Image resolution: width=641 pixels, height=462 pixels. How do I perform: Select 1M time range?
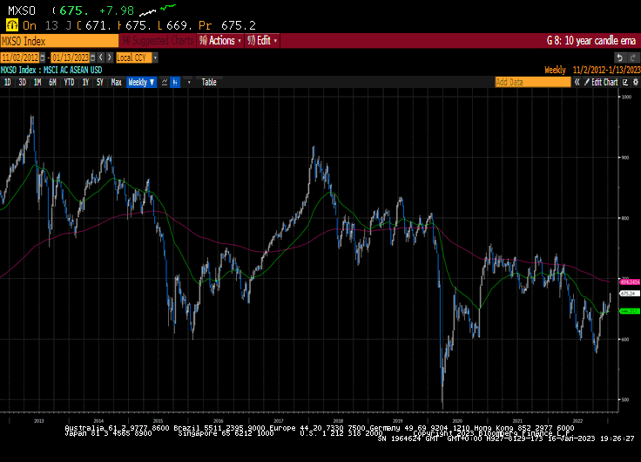[37, 82]
